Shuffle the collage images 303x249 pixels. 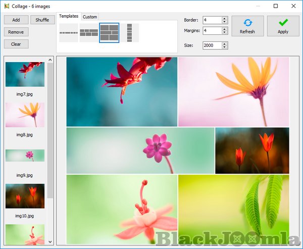point(42,20)
